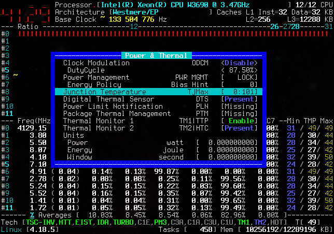Click ratio marker 12 on the Ratio scale
This screenshot has width=334, height=234.
pyautogui.click(x=134, y=26)
